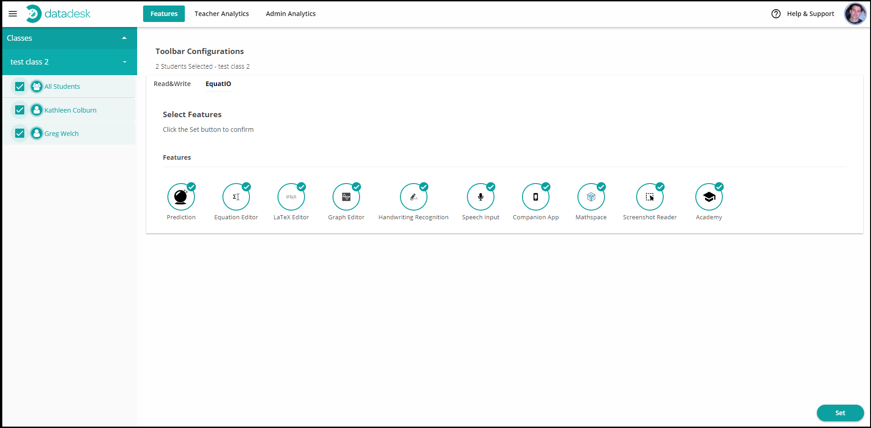Click the Academy label text

coord(709,217)
